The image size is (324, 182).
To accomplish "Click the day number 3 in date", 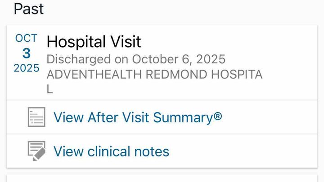I will (27, 53).
